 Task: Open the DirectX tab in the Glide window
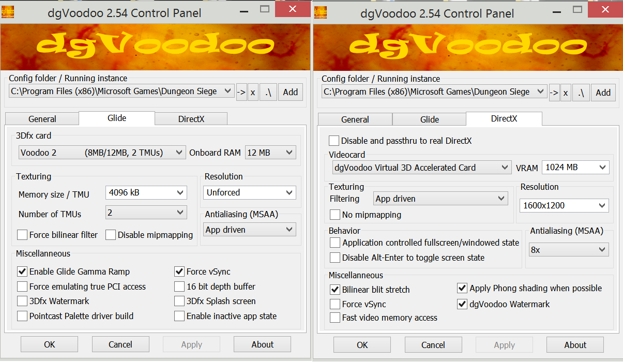(191, 119)
